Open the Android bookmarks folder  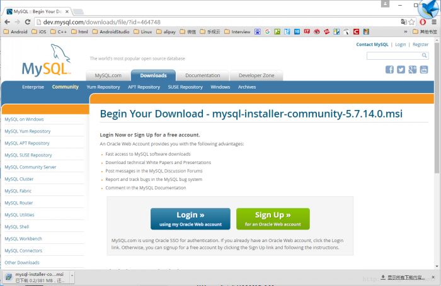pos(16,31)
